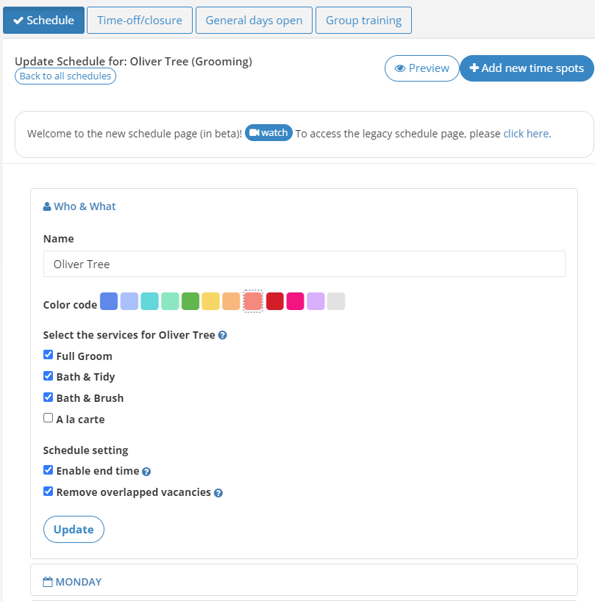595x601 pixels.
Task: Open the watch video badge in welcome banner
Action: pyautogui.click(x=268, y=133)
